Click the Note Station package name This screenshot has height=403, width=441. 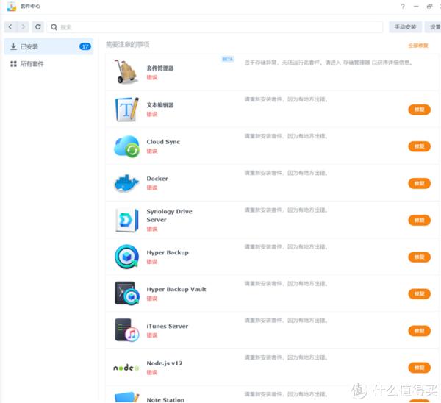165,399
